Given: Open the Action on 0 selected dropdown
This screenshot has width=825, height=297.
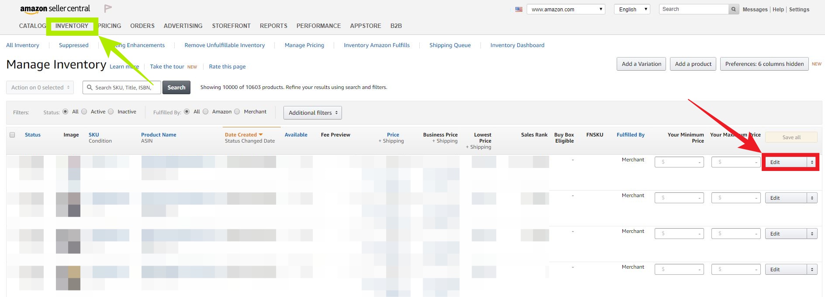Looking at the screenshot, I should 40,87.
